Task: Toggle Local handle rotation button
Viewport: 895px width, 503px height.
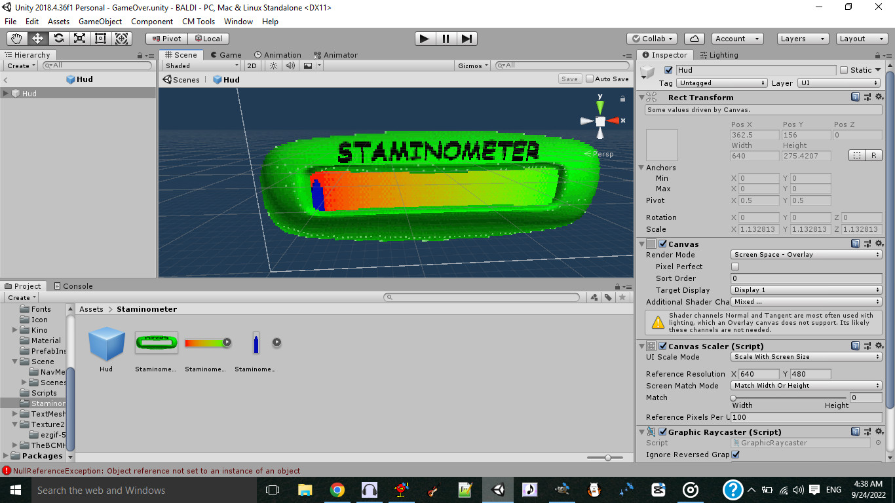Action: click(x=208, y=39)
